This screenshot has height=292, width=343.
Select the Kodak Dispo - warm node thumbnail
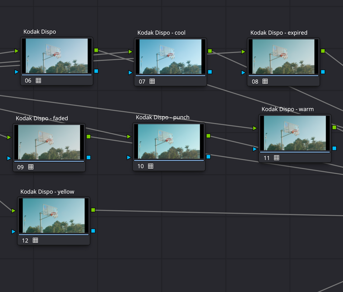pyautogui.click(x=295, y=133)
